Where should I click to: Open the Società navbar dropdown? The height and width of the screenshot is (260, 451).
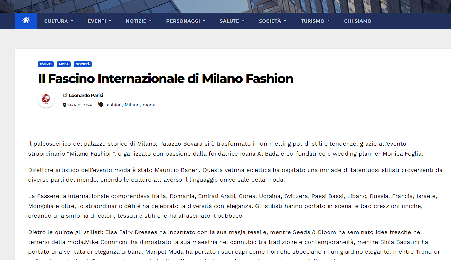pos(272,21)
